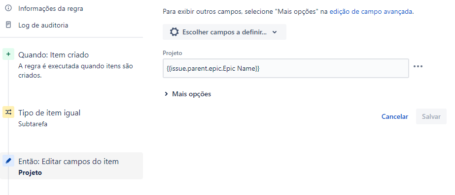This screenshot has width=455, height=195.
Task: Click the gear icon in Escolher campos
Action: 174,32
